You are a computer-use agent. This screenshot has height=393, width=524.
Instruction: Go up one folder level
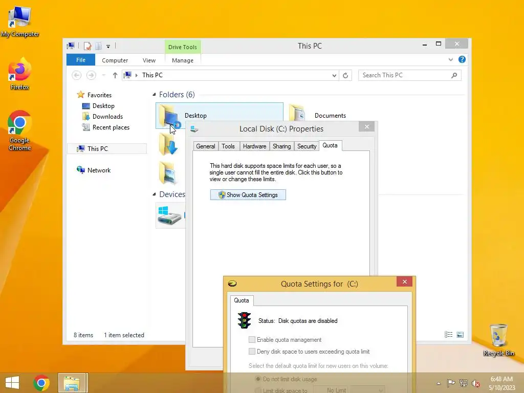[x=115, y=75]
